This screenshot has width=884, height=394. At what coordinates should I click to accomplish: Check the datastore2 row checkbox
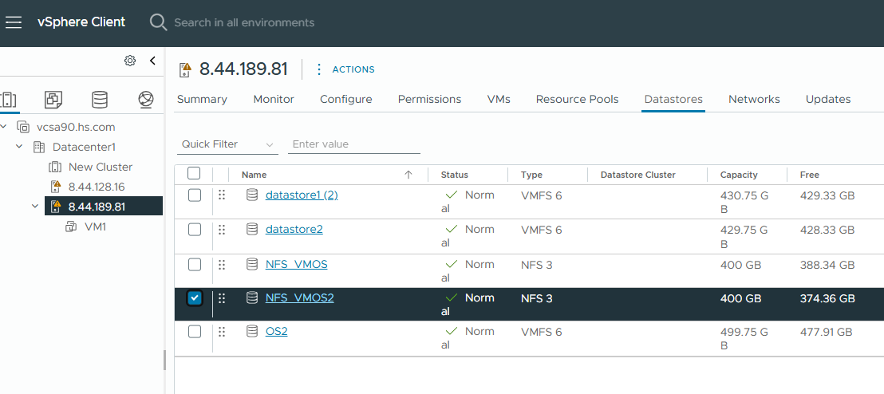[194, 230]
